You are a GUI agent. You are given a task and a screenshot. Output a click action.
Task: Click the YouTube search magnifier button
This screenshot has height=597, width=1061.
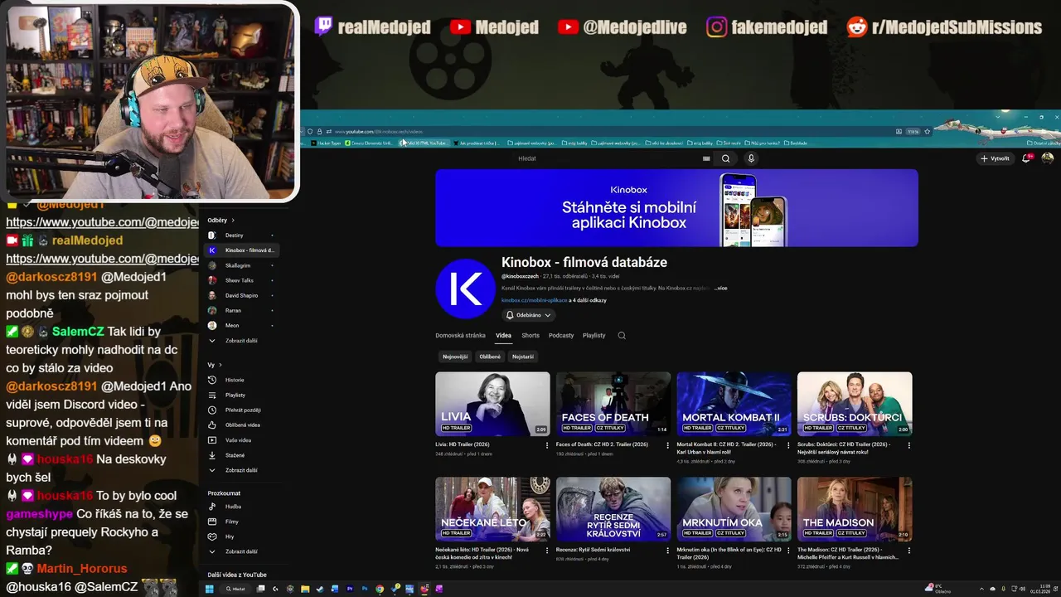[725, 158]
